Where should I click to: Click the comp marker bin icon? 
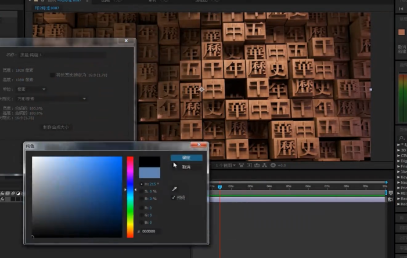point(391,193)
